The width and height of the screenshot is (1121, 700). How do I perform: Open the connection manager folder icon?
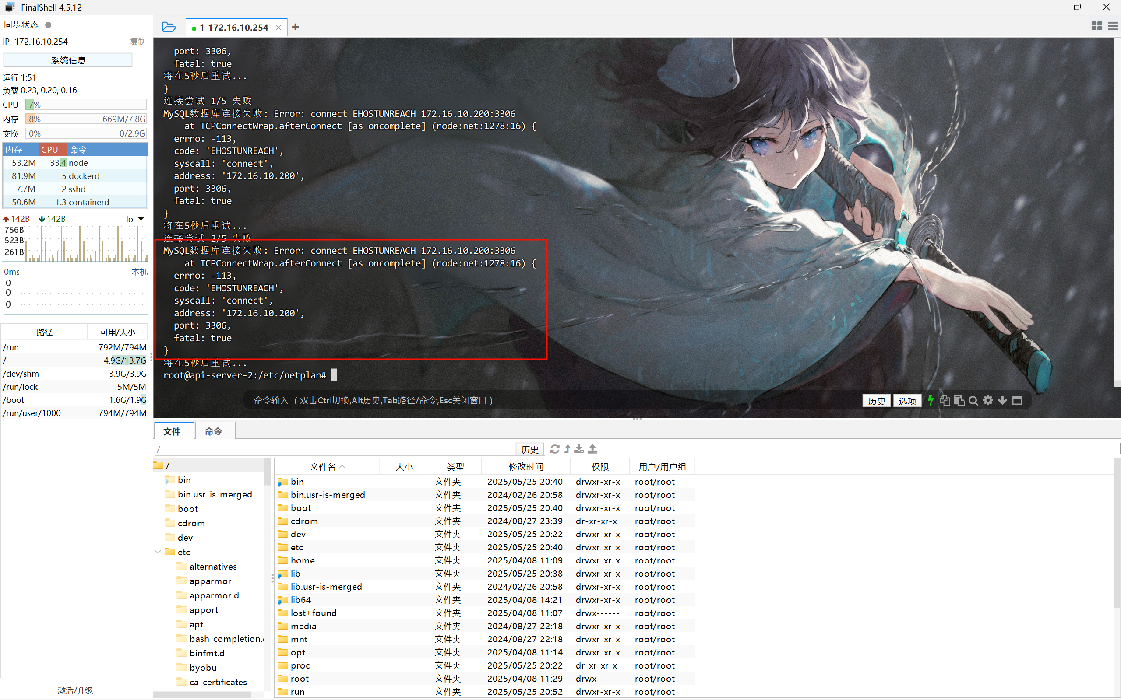169,27
